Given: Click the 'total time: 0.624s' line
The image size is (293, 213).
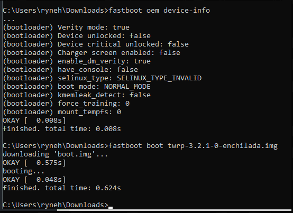Looking at the screenshot, I should tap(83, 188).
